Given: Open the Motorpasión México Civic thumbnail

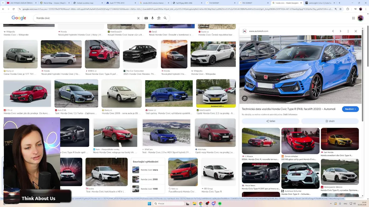Looking at the screenshot, I should pos(340,172).
